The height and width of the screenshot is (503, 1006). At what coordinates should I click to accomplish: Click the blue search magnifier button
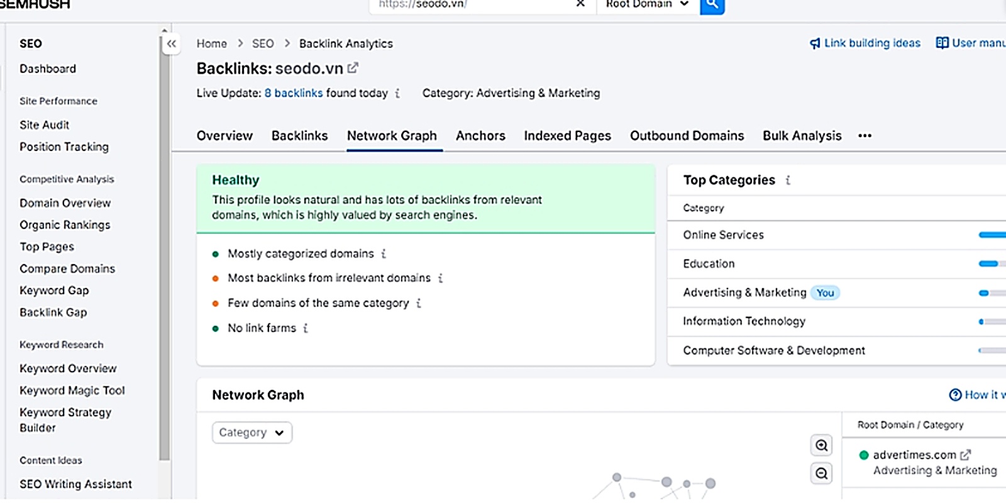(x=712, y=5)
